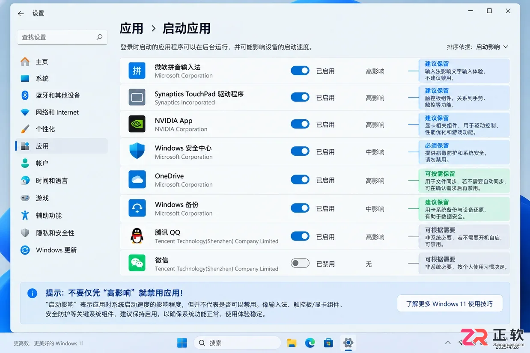
Task: Open 蓝牙和其他设备 settings
Action: tap(61, 95)
